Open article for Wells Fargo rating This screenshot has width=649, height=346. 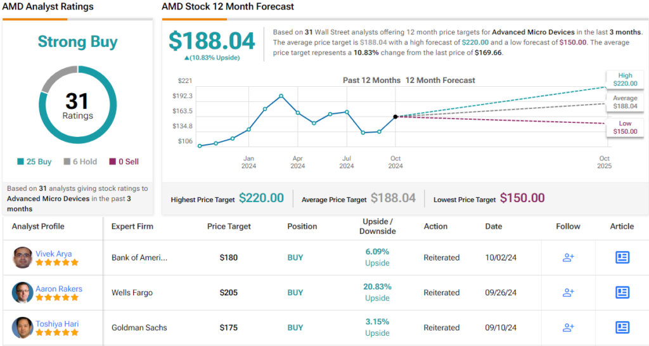pos(622,292)
